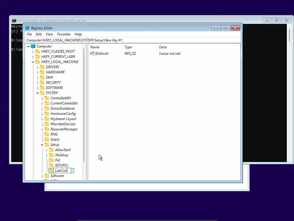Click the cmd.exe window vertical scrollbar
The image size is (294, 221).
(x=290, y=35)
